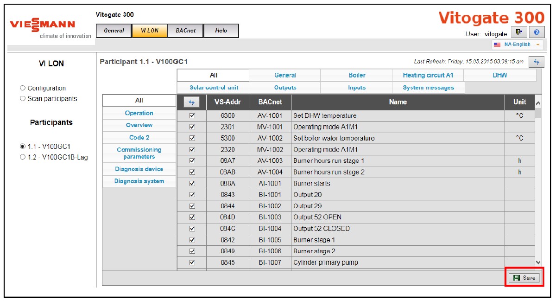This screenshot has height=301, width=556.
Task: Open help via the question mark icon
Action: tap(536, 32)
